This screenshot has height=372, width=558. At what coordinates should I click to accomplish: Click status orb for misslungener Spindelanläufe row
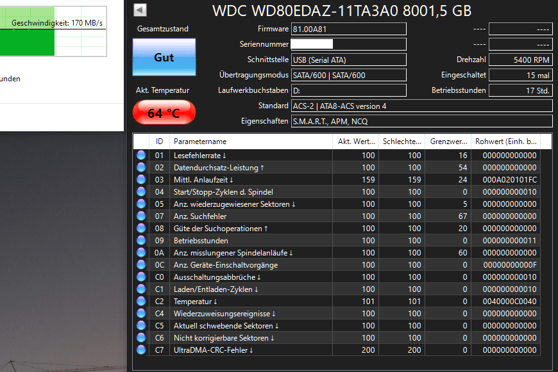[141, 253]
